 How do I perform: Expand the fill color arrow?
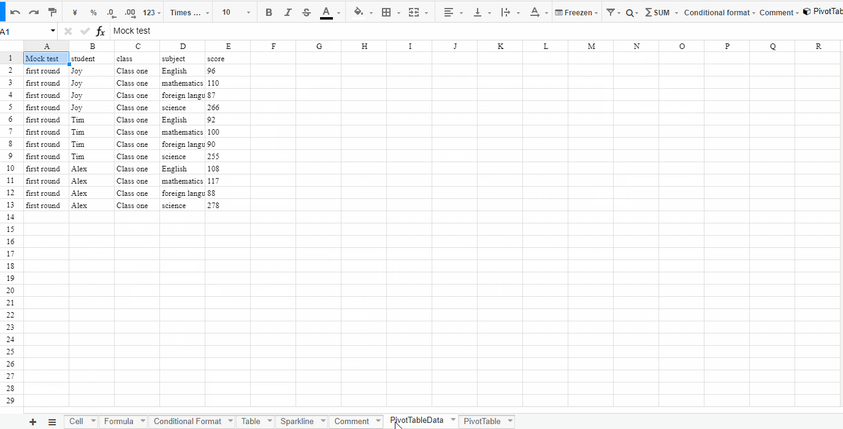pyautogui.click(x=371, y=13)
